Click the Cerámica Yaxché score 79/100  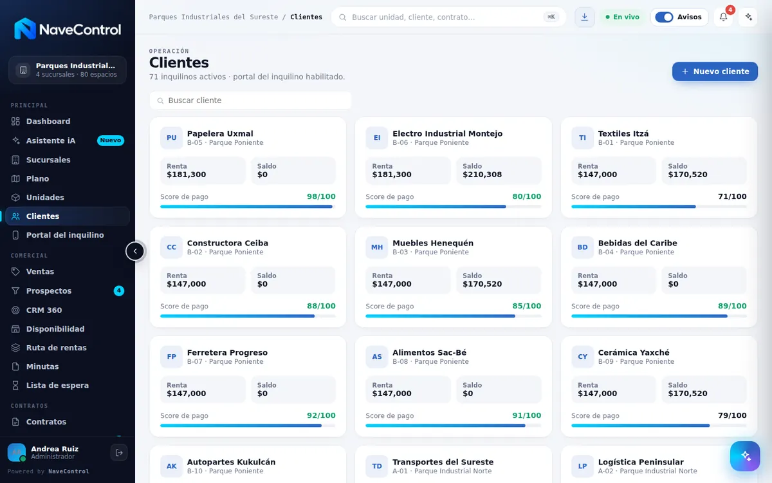[732, 415]
